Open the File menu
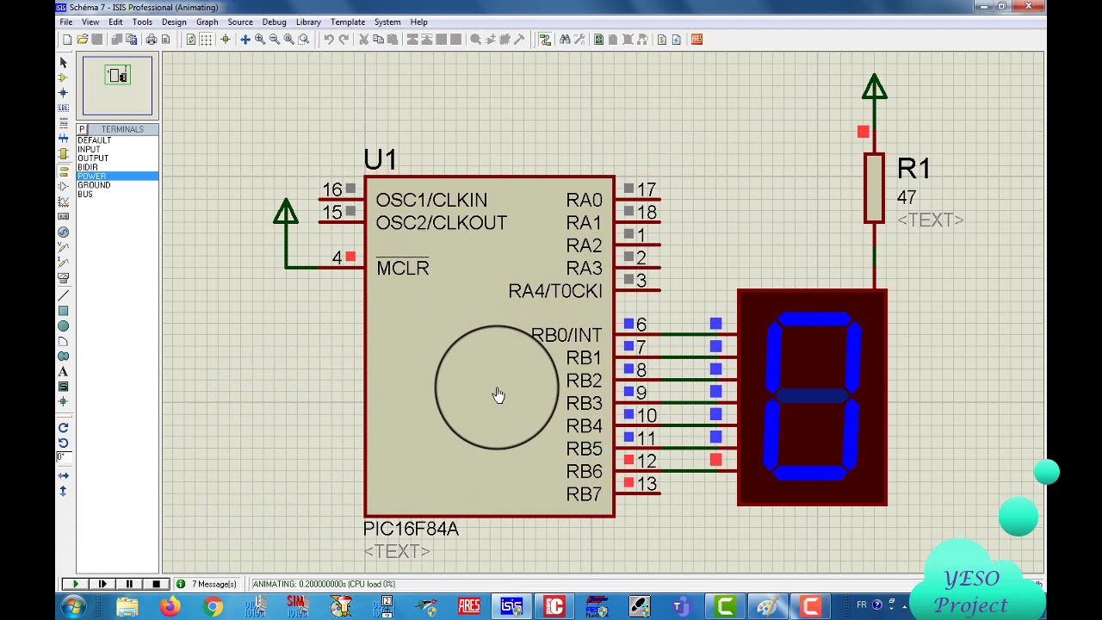 point(65,22)
